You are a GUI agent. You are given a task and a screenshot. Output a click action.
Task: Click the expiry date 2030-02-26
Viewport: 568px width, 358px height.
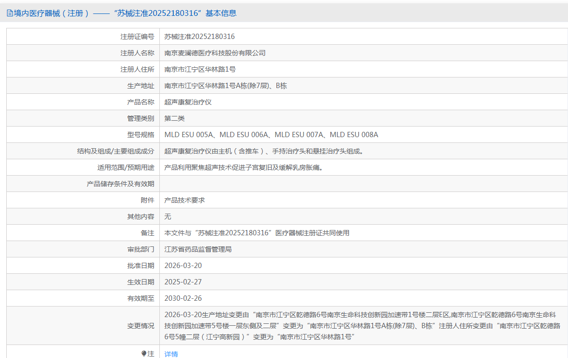point(183,298)
